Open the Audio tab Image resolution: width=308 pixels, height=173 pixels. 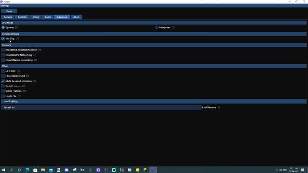click(x=48, y=17)
